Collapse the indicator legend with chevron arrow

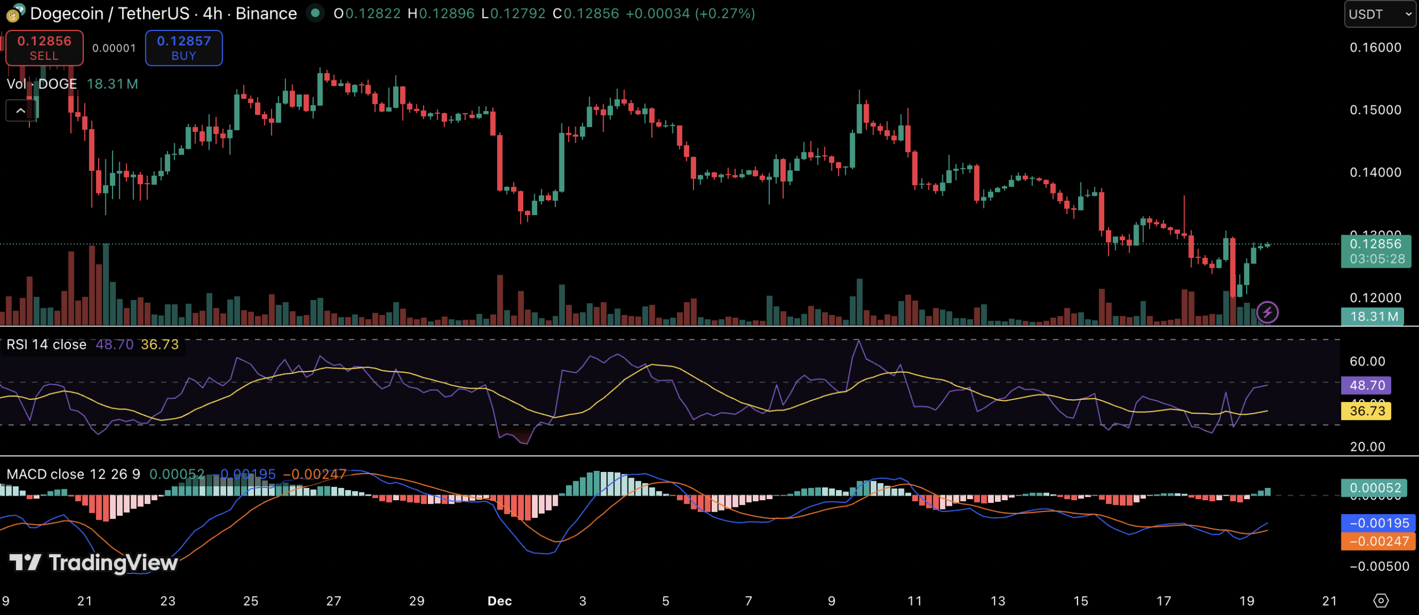[21, 111]
